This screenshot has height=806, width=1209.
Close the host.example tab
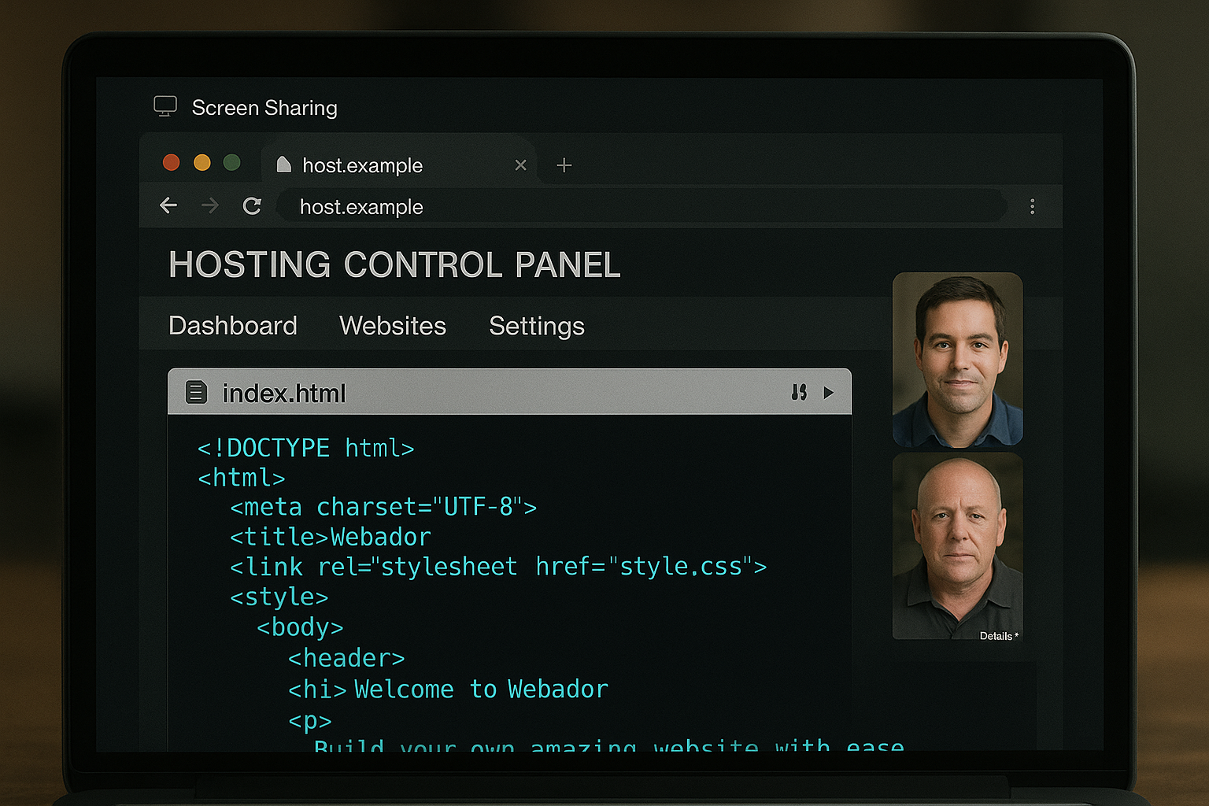pos(520,165)
